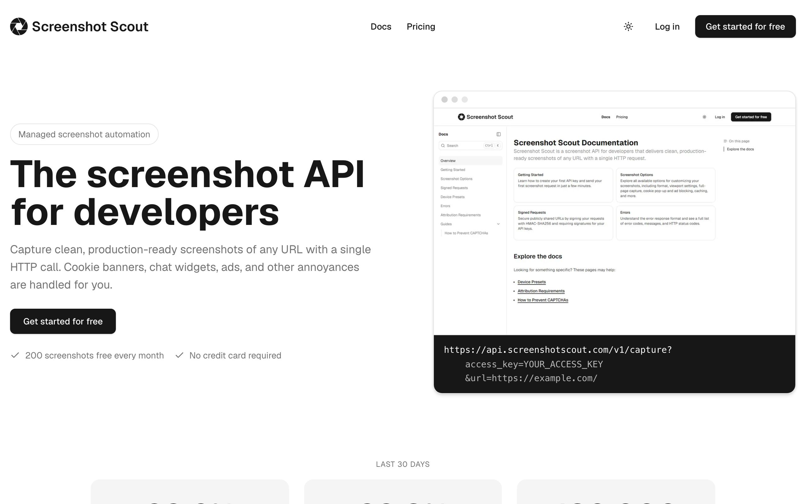Toggle the light/dark theme sun icon
806x504 pixels.
pyautogui.click(x=628, y=26)
